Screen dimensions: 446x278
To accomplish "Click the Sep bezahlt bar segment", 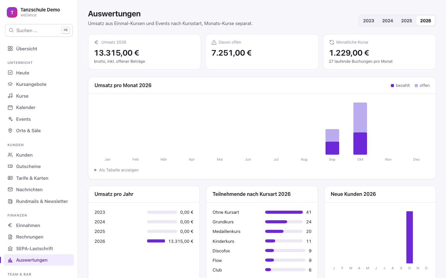I will [x=332, y=148].
